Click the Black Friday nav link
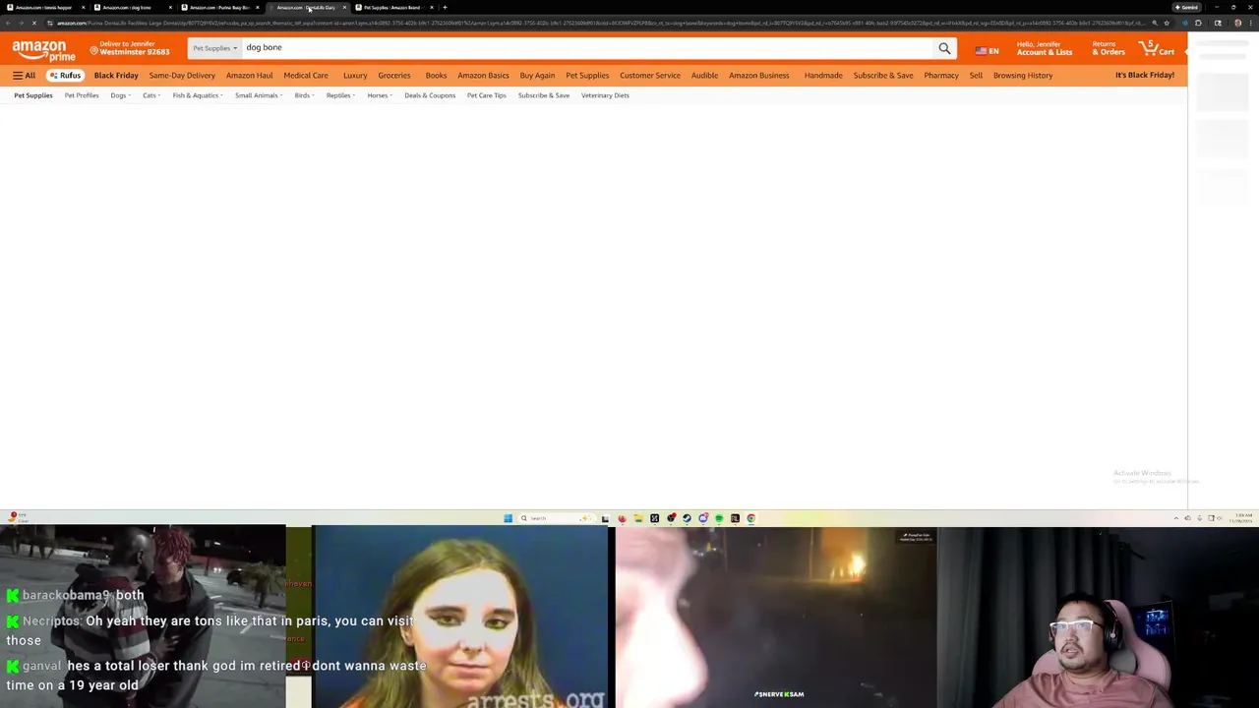 pyautogui.click(x=116, y=76)
